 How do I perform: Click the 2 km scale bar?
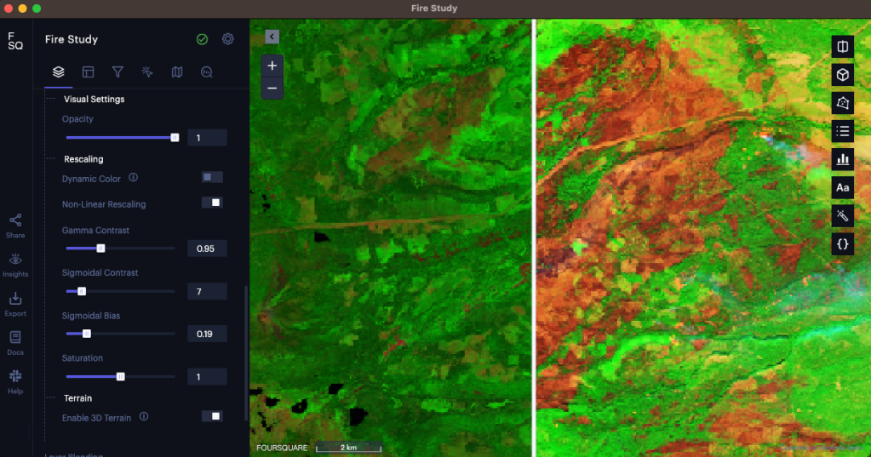[349, 448]
